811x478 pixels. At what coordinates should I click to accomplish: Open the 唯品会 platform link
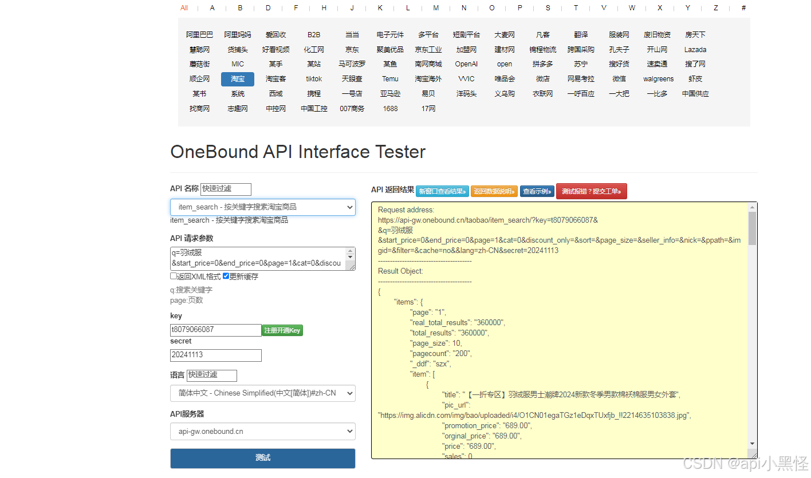coord(505,79)
